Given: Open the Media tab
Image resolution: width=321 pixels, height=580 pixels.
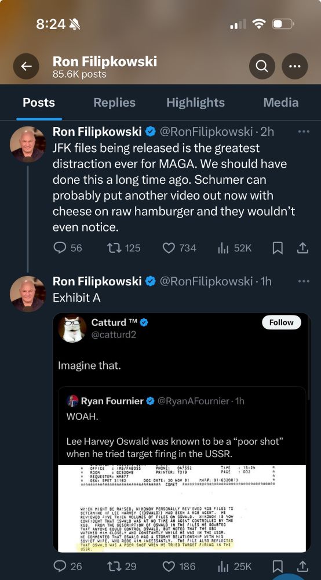Looking at the screenshot, I should [281, 103].
